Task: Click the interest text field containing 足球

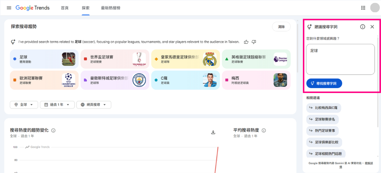Action: coord(340,59)
